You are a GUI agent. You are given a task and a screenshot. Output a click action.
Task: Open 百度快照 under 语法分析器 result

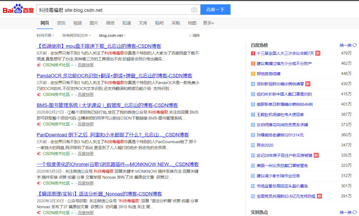[86, 213]
